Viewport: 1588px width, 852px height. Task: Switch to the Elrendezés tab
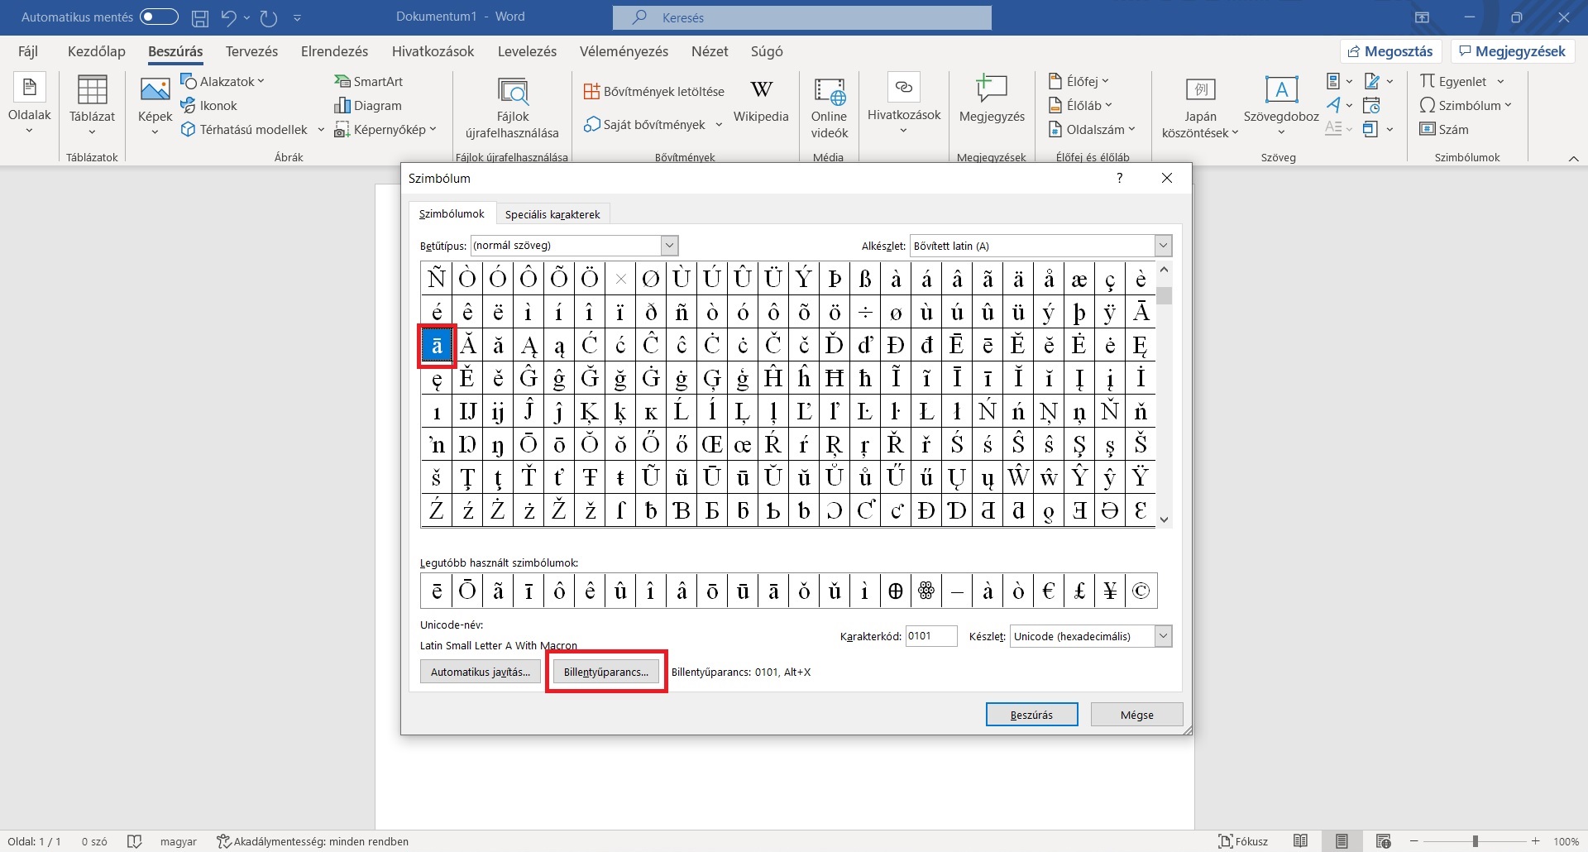coord(334,51)
